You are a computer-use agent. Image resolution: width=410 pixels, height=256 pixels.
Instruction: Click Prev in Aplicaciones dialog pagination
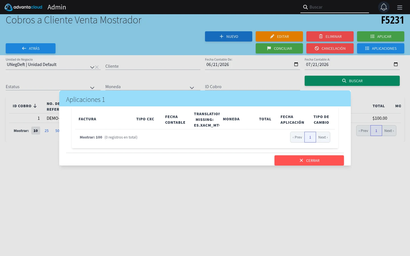(297, 137)
